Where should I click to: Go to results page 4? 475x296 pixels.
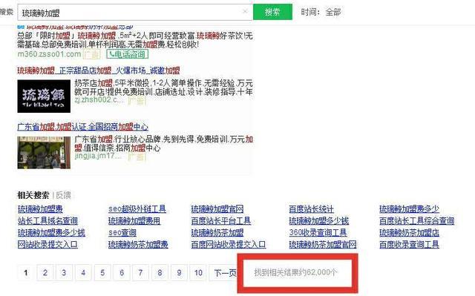(83, 273)
